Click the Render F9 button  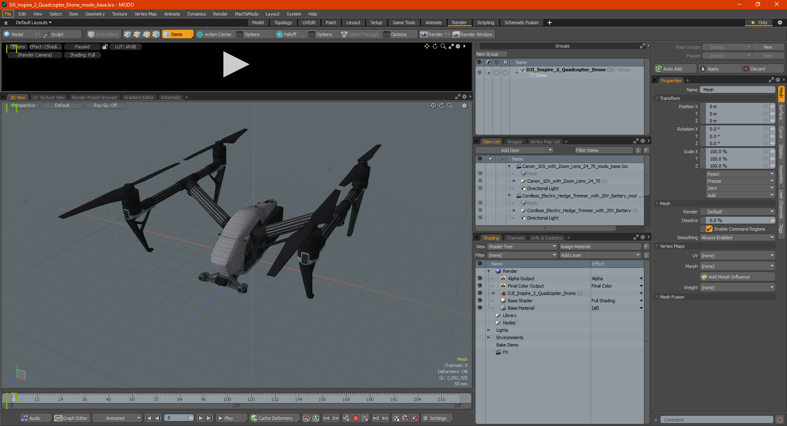pos(435,34)
